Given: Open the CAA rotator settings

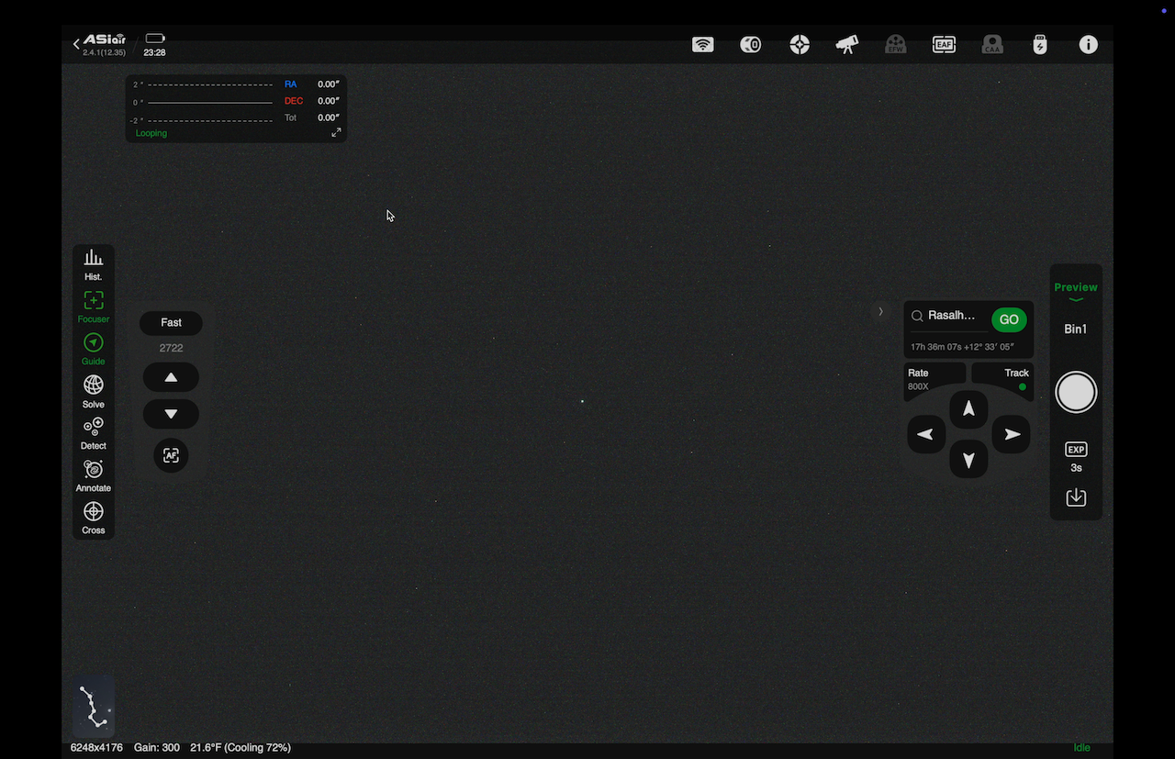Looking at the screenshot, I should (992, 45).
